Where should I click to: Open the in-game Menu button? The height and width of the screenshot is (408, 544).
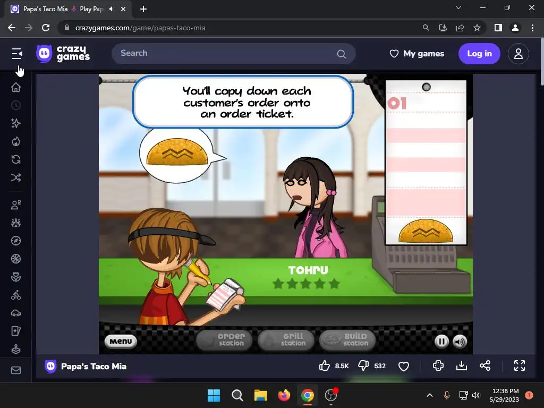point(121,342)
